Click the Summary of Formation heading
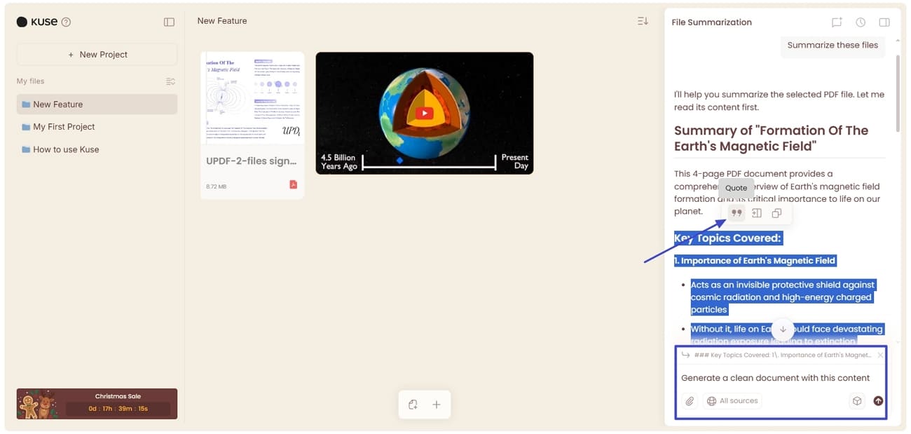This screenshot has height=434, width=911. pyautogui.click(x=771, y=138)
